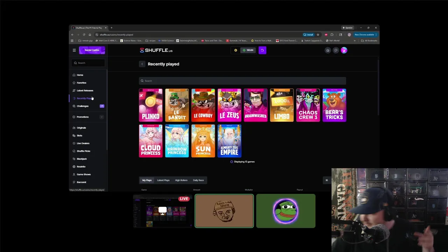This screenshot has height=252, width=448.
Task: Launch the Chaos Crew 3 game
Action: tap(308, 105)
